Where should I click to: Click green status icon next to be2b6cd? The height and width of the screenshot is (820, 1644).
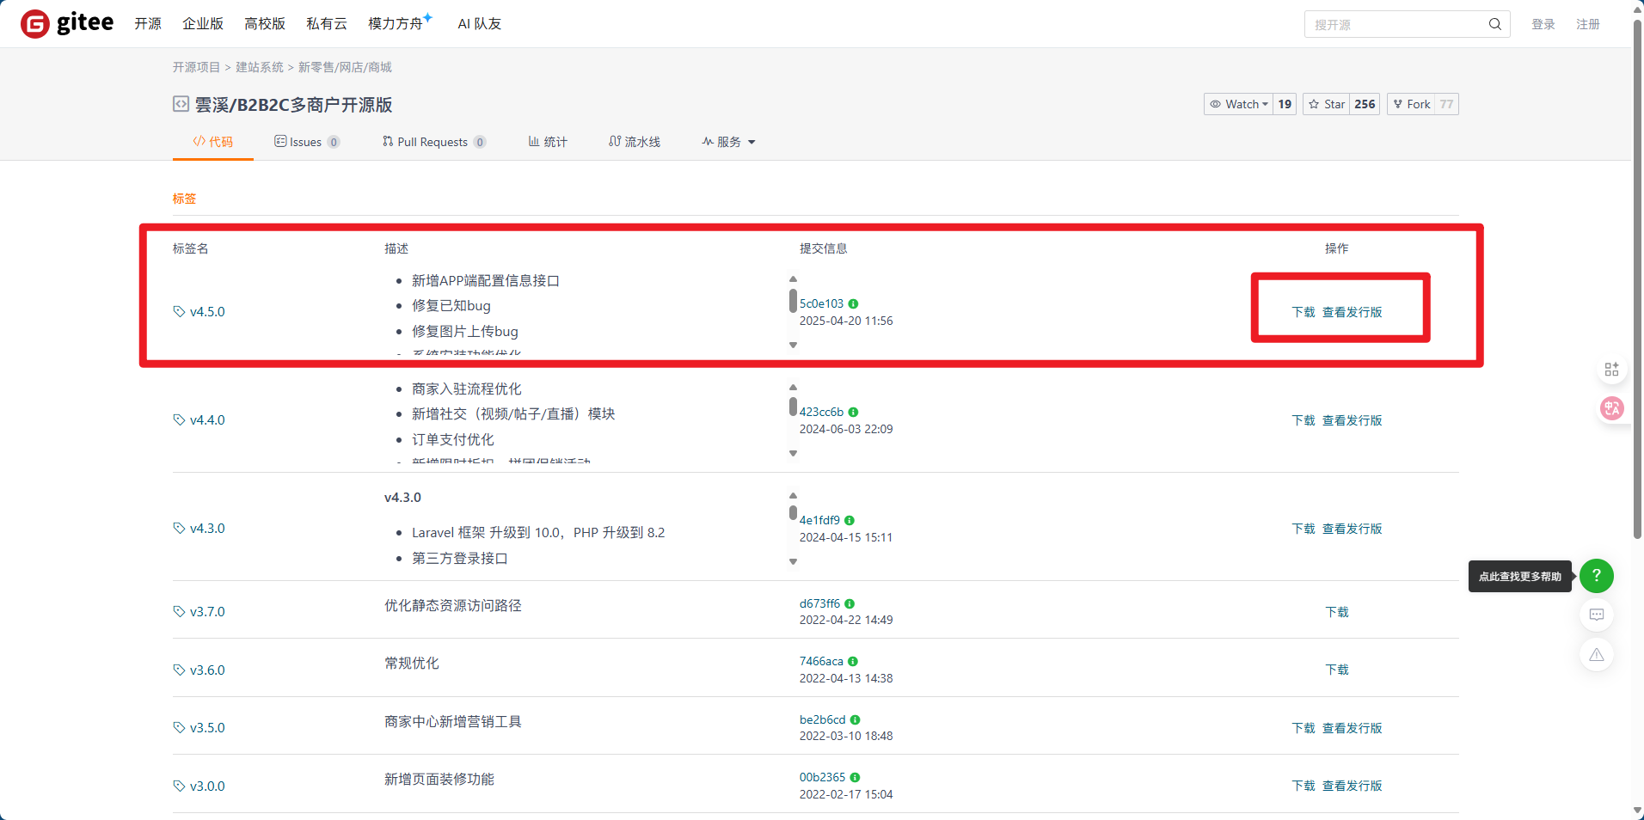click(856, 719)
